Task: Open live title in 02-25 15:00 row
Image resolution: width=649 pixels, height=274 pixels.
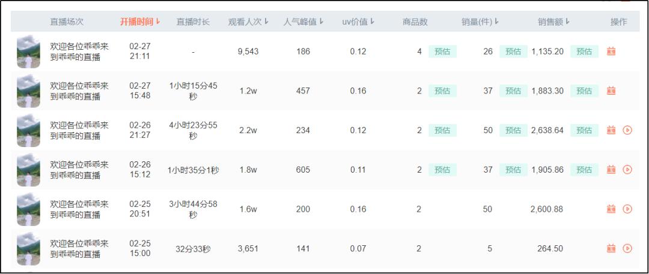Action: pos(79,248)
